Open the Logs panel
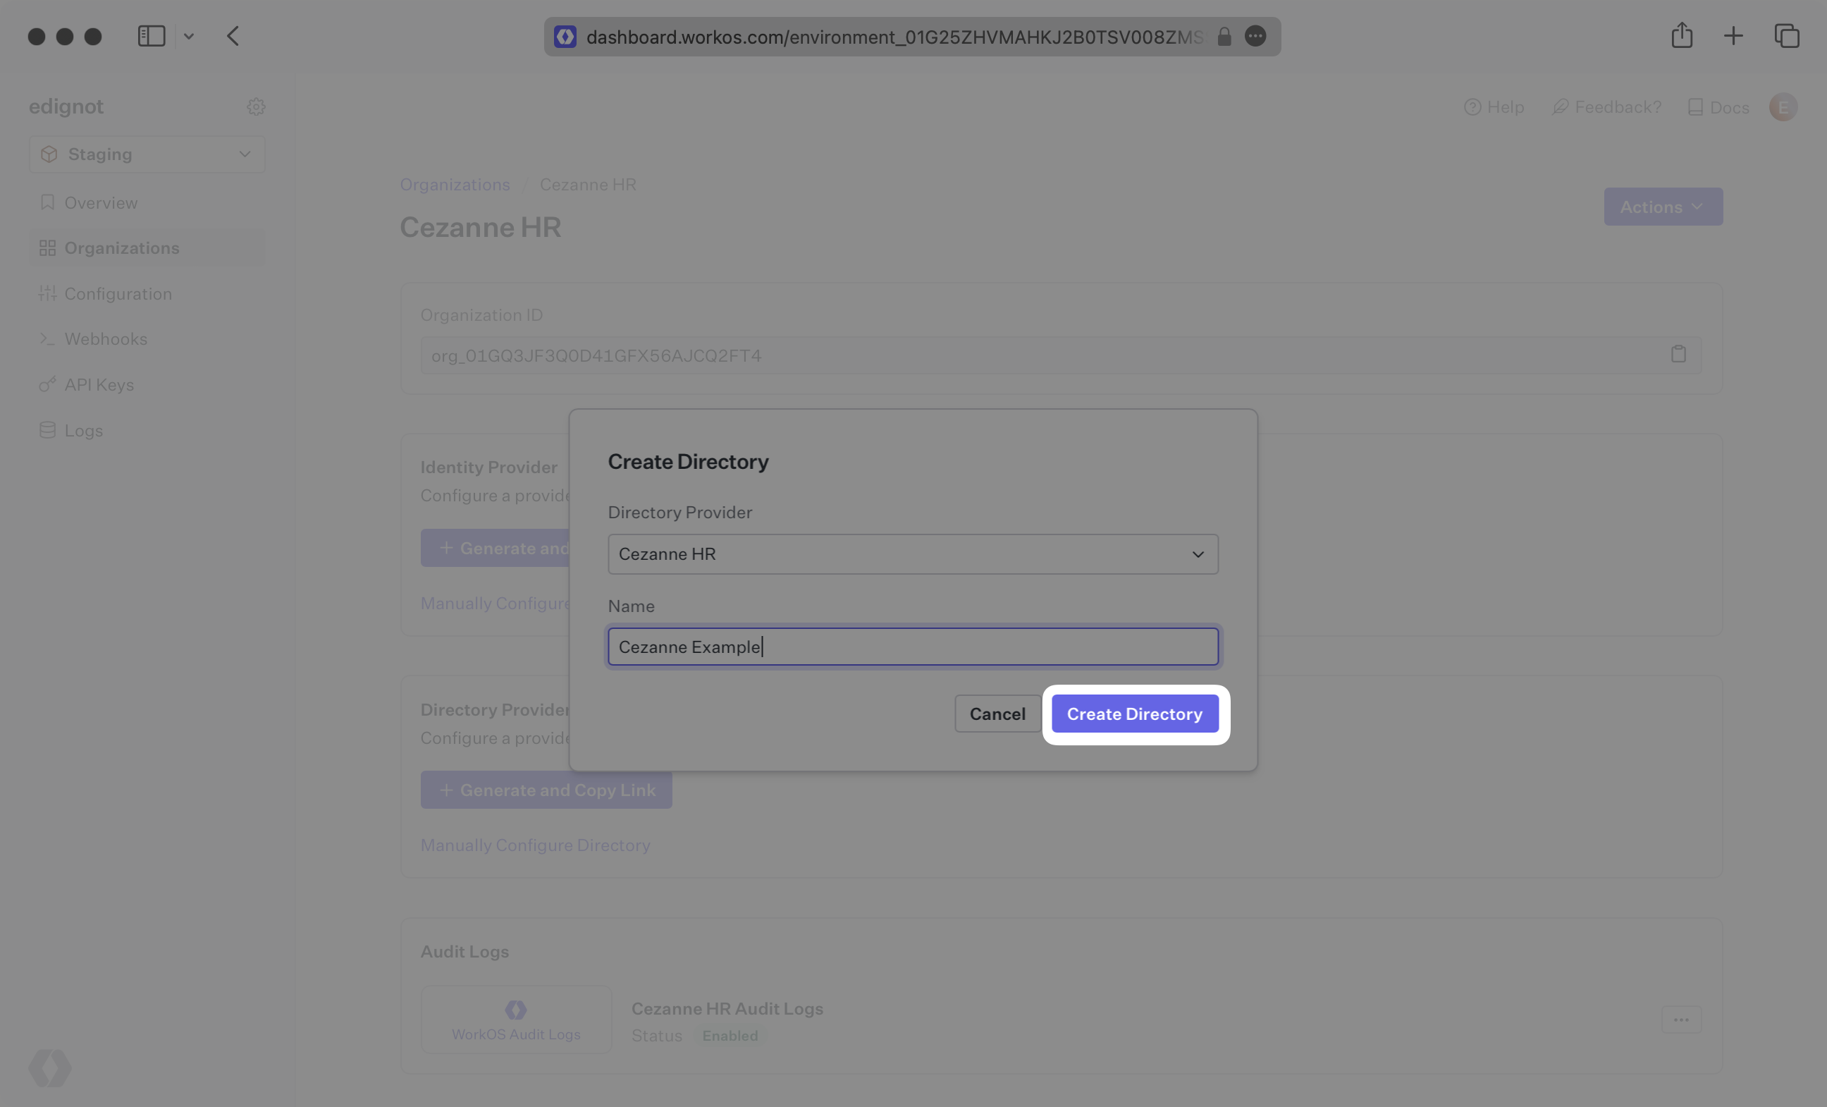This screenshot has height=1107, width=1827. point(82,429)
